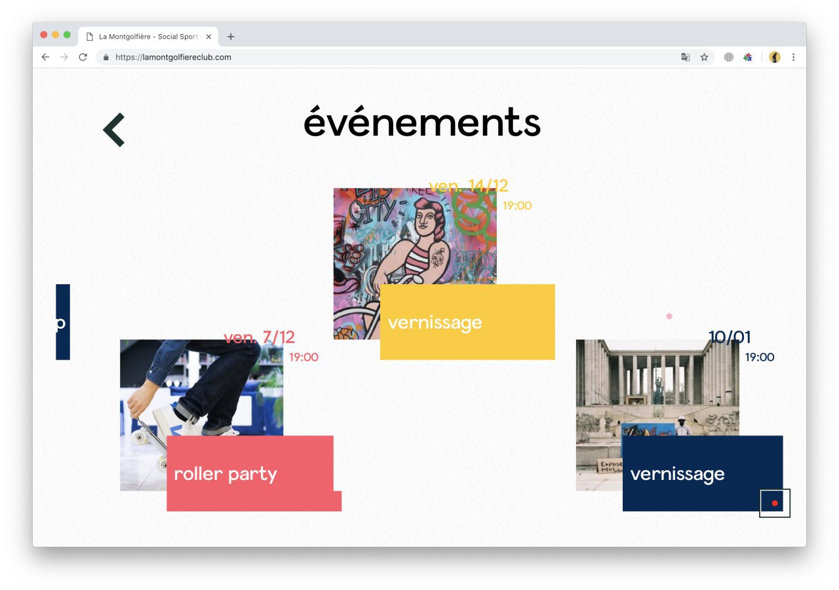Image resolution: width=839 pixels, height=590 pixels.
Task: Click the événements page heading
Action: 422,122
